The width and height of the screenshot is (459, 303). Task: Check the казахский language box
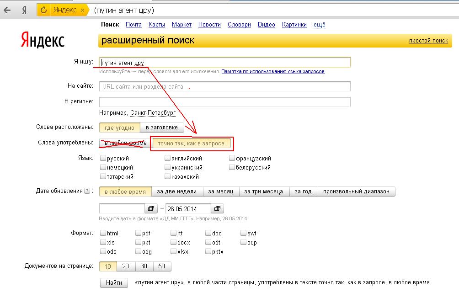[x=167, y=176]
